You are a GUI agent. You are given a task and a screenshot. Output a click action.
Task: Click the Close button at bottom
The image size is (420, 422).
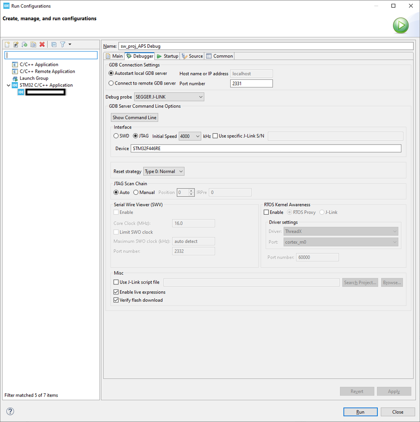(397, 412)
